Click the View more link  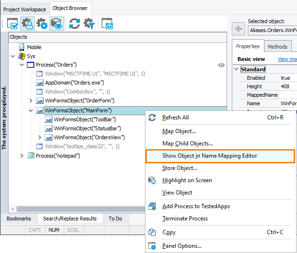[x=287, y=59]
